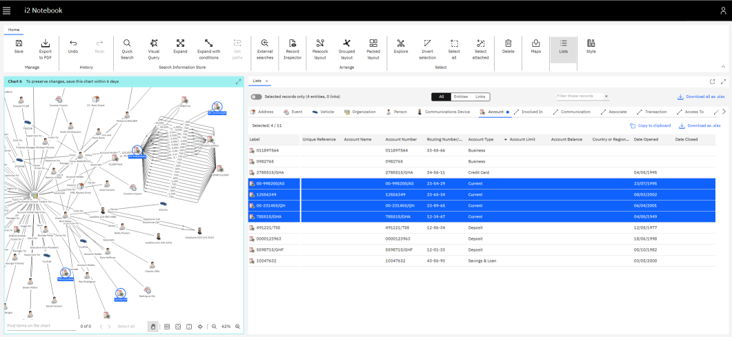This screenshot has width=732, height=337.
Task: Apply the Peacock layout
Action: click(x=319, y=43)
